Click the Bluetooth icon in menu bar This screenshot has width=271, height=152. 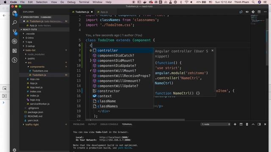[x=181, y=2]
